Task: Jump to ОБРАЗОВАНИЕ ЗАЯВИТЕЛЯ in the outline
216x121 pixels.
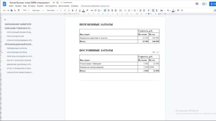Action: coord(18,24)
